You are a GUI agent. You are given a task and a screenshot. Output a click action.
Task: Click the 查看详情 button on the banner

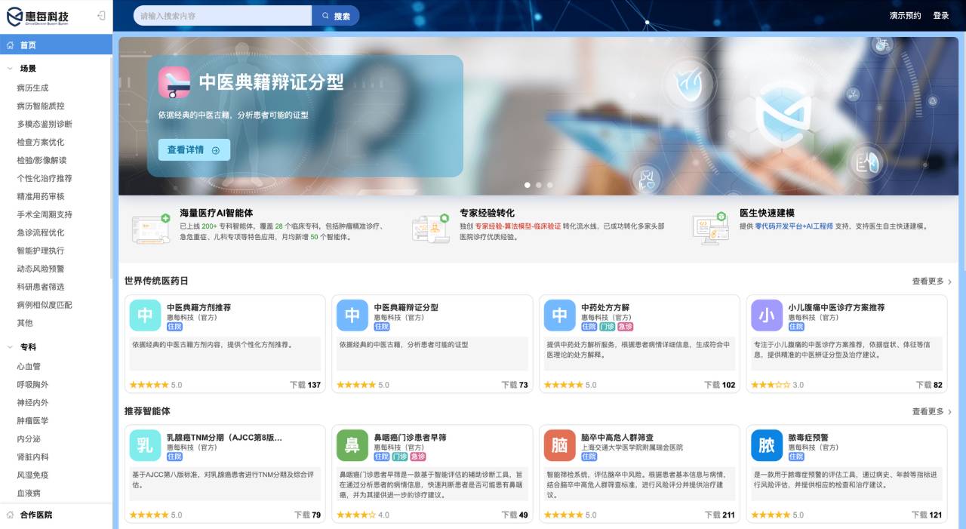click(192, 150)
